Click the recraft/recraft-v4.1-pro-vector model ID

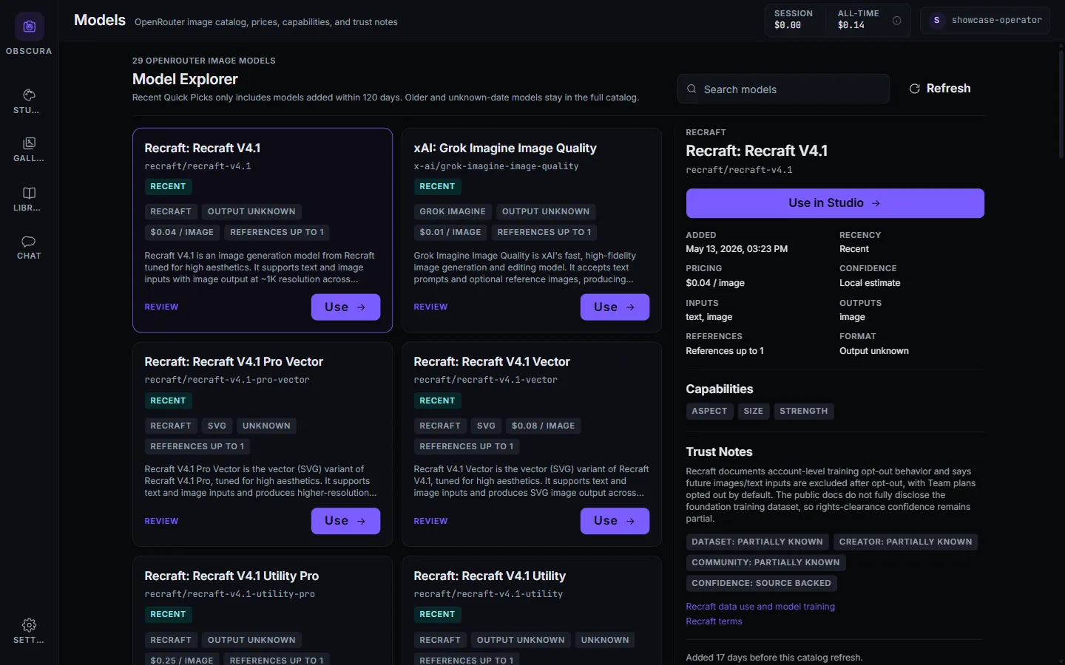tap(227, 380)
